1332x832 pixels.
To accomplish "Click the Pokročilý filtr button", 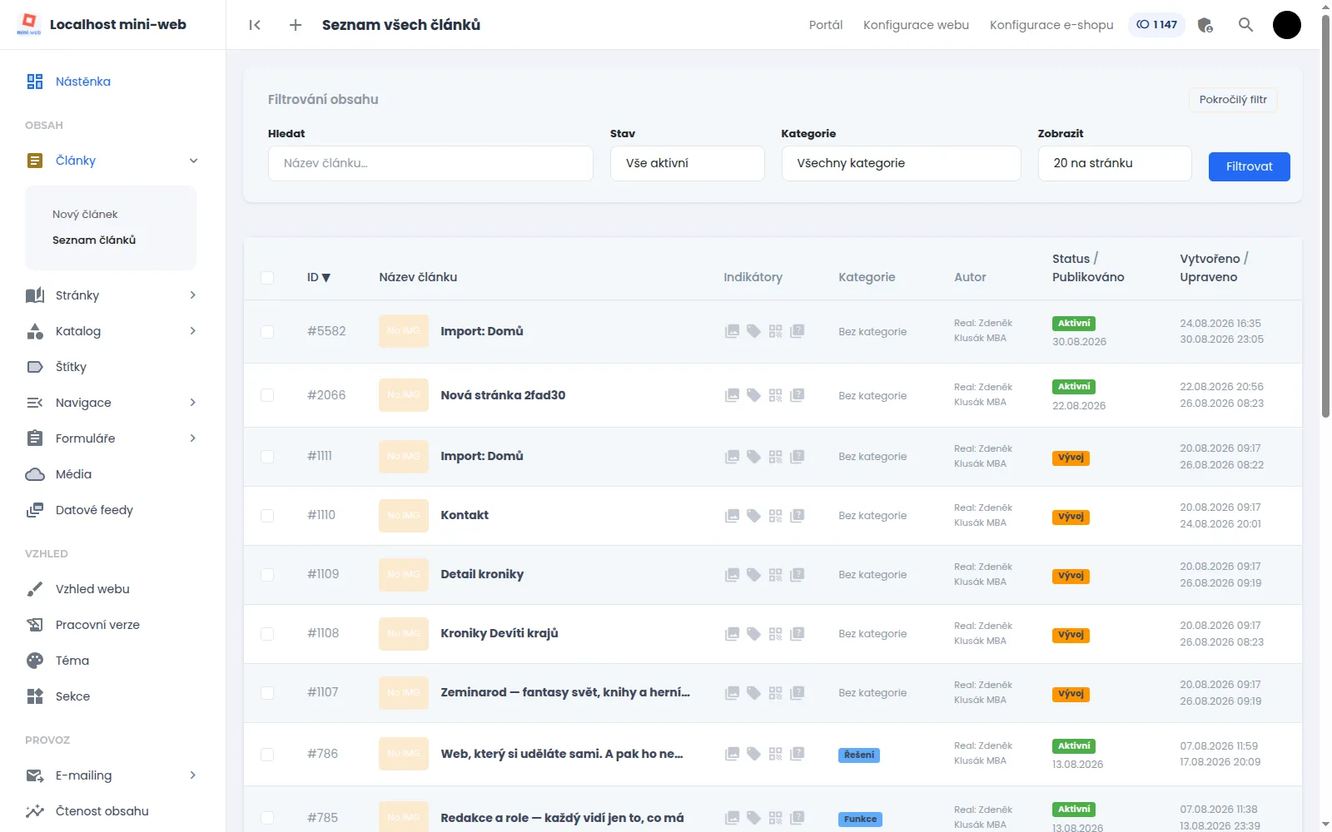I will (1233, 100).
